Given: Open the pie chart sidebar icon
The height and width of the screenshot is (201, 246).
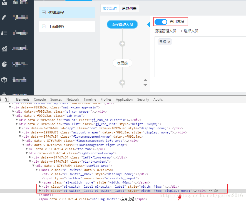Looking at the screenshot, I should coord(4,64).
